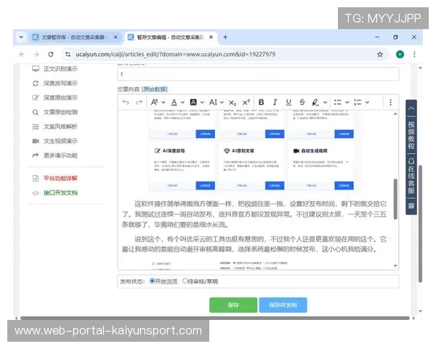Insert a numbered list
436x349 pixels.
coord(358,103)
